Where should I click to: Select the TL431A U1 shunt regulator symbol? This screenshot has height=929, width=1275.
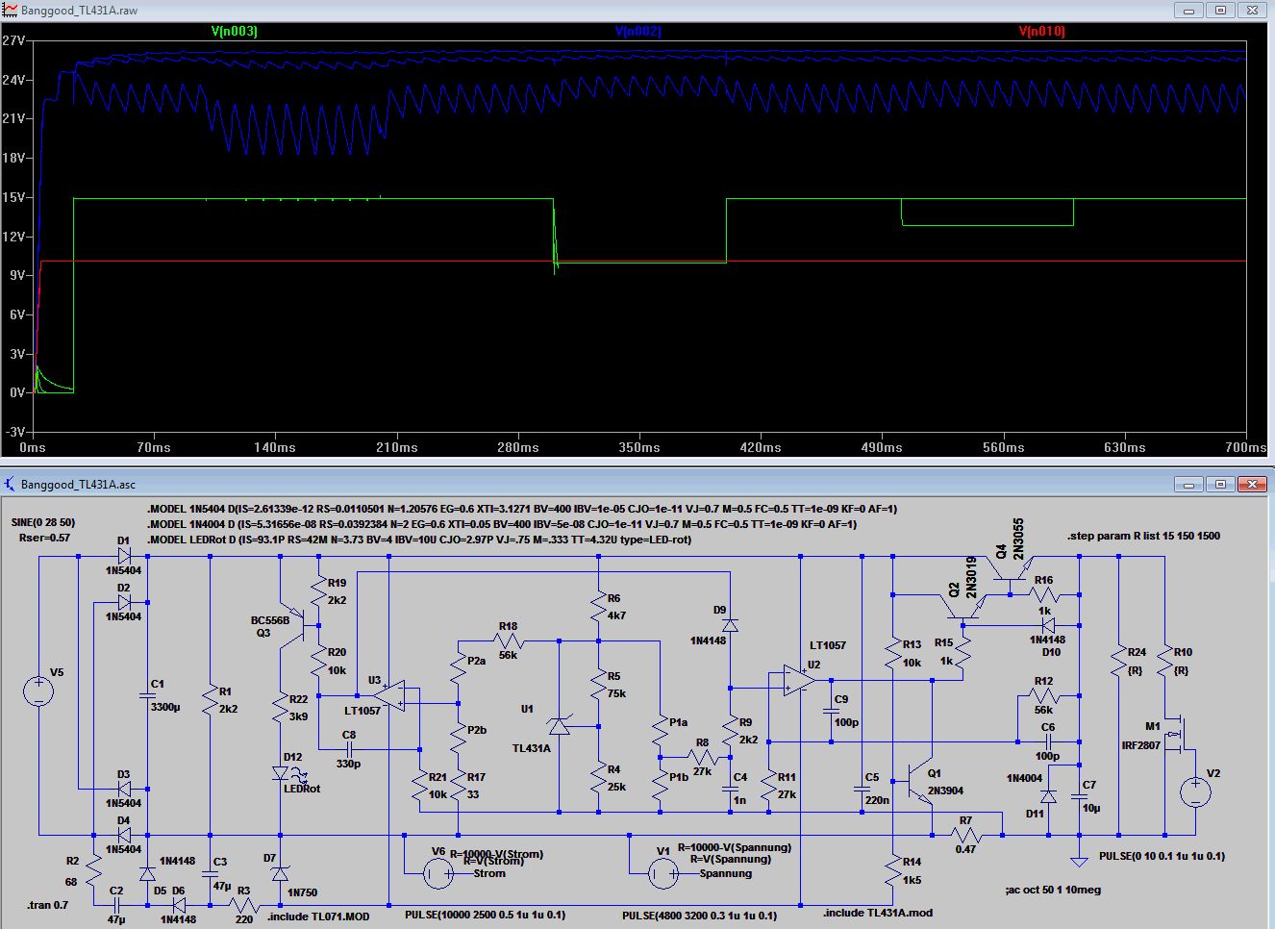tap(559, 726)
